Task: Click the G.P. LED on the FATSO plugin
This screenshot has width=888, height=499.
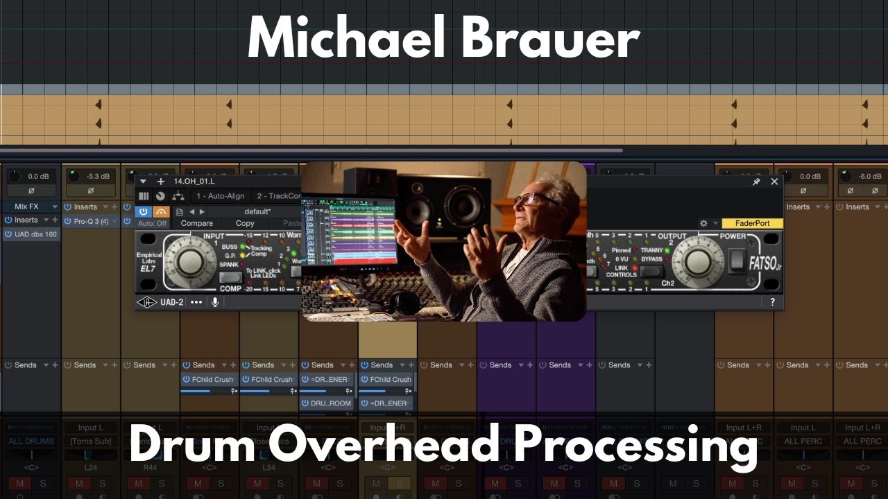Action: 242,255
